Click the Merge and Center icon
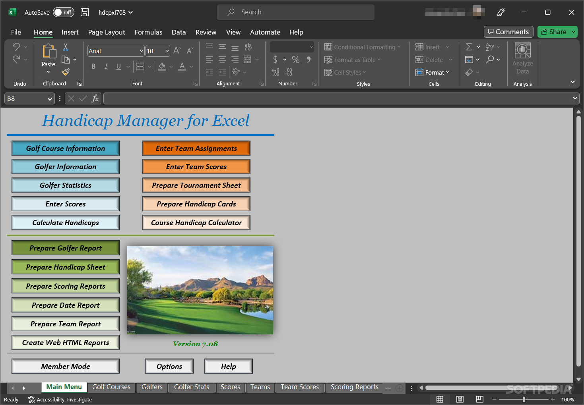Screen dimensions: 584x405 tap(247, 60)
